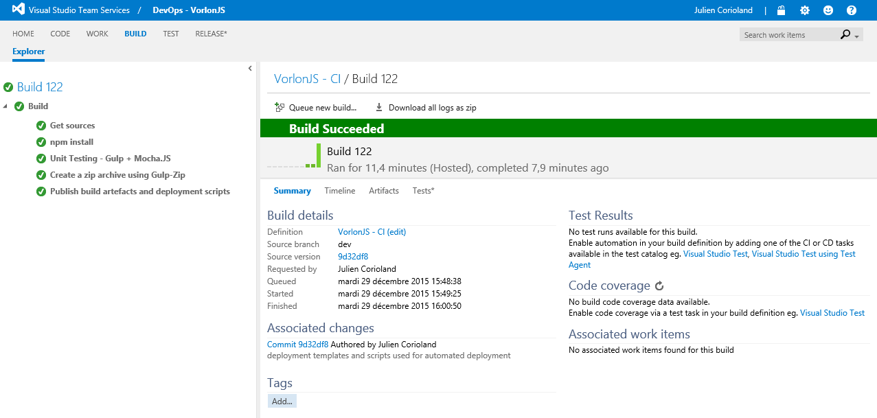
Task: Collapse the Build tree node
Action: (x=5, y=106)
